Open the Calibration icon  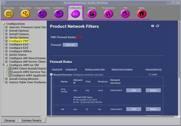coord(59,14)
